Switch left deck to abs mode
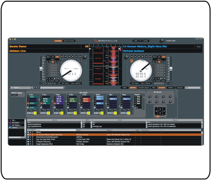This screenshot has width=223, height=181. [x=48, y=57]
